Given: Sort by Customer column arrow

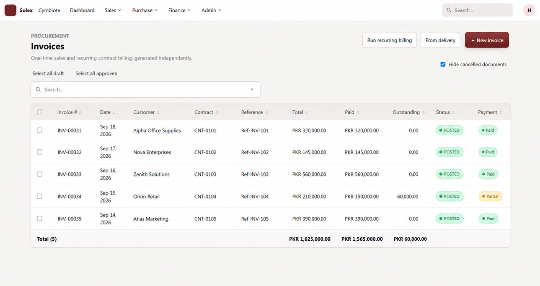Looking at the screenshot, I should tap(158, 112).
